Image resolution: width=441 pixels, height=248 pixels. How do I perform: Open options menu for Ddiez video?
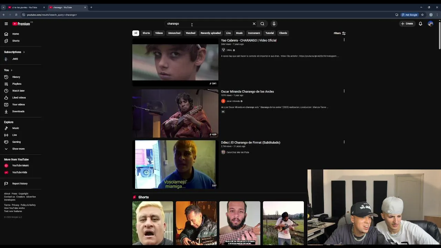click(x=344, y=142)
